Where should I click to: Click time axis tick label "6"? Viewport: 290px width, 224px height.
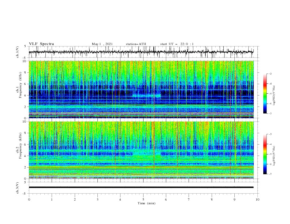pyautogui.click(x=166, y=199)
